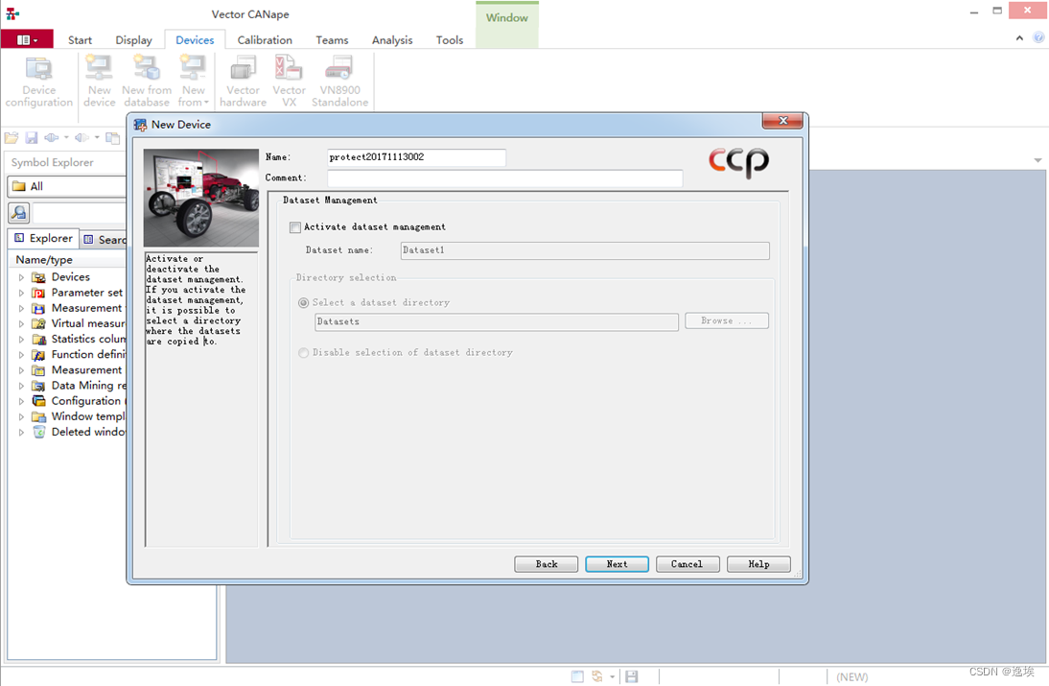Image resolution: width=1049 pixels, height=686 pixels.
Task: Click the Deleted windows trash icon
Action: (x=38, y=432)
